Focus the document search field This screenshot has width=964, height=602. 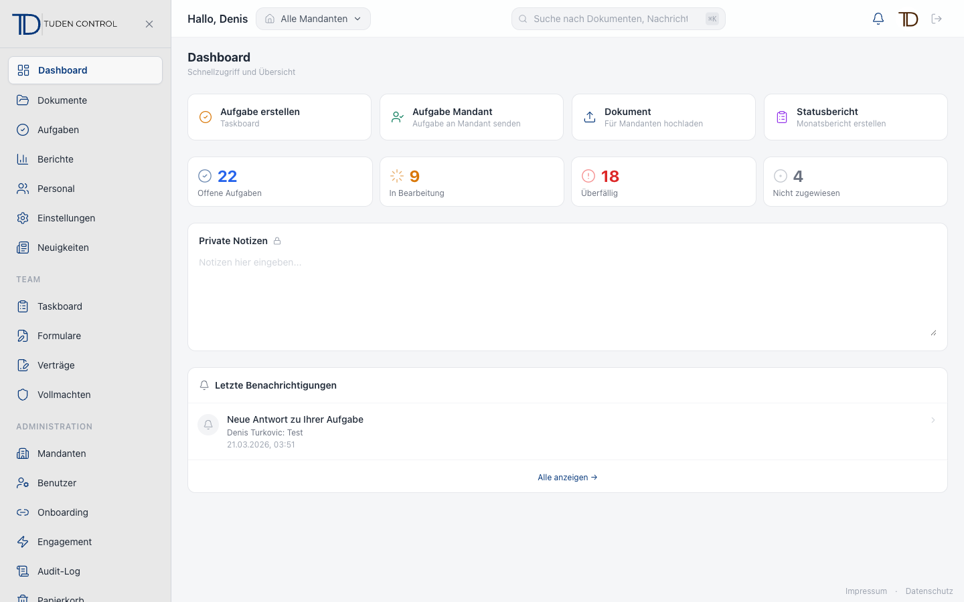tap(618, 19)
